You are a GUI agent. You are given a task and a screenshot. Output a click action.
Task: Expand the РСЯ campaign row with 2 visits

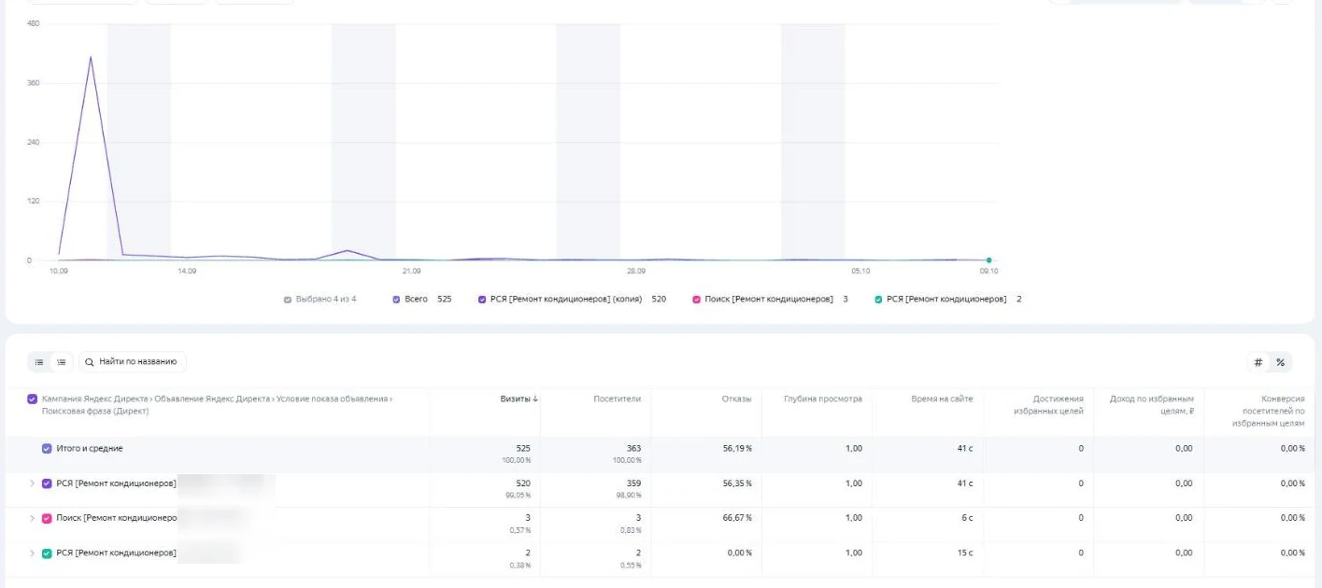[x=32, y=553]
